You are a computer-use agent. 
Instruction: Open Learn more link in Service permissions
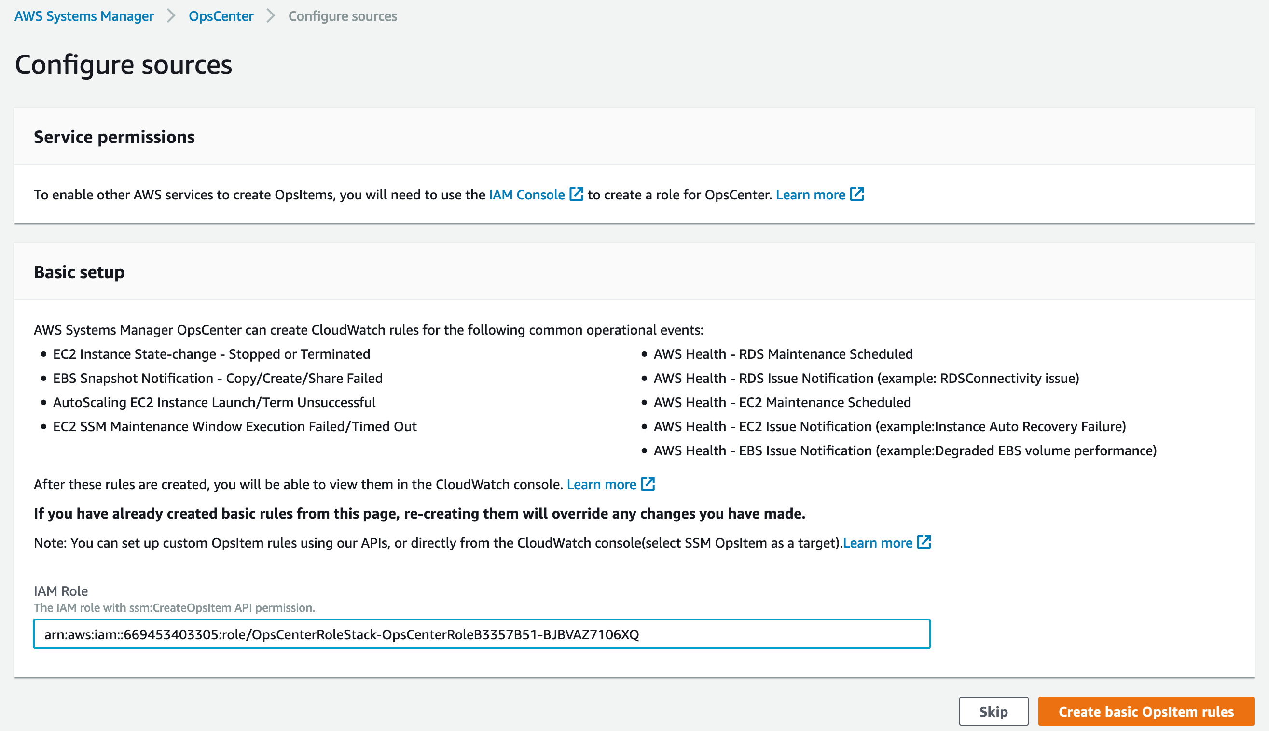[810, 195]
